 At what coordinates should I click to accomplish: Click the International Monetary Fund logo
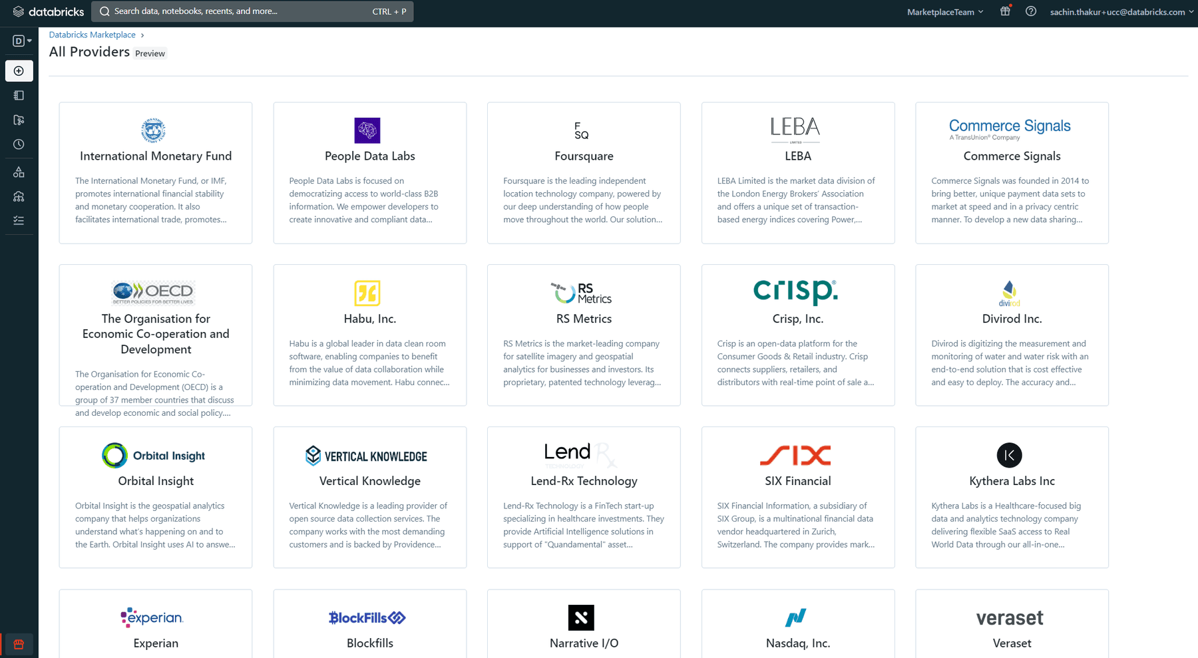(154, 130)
